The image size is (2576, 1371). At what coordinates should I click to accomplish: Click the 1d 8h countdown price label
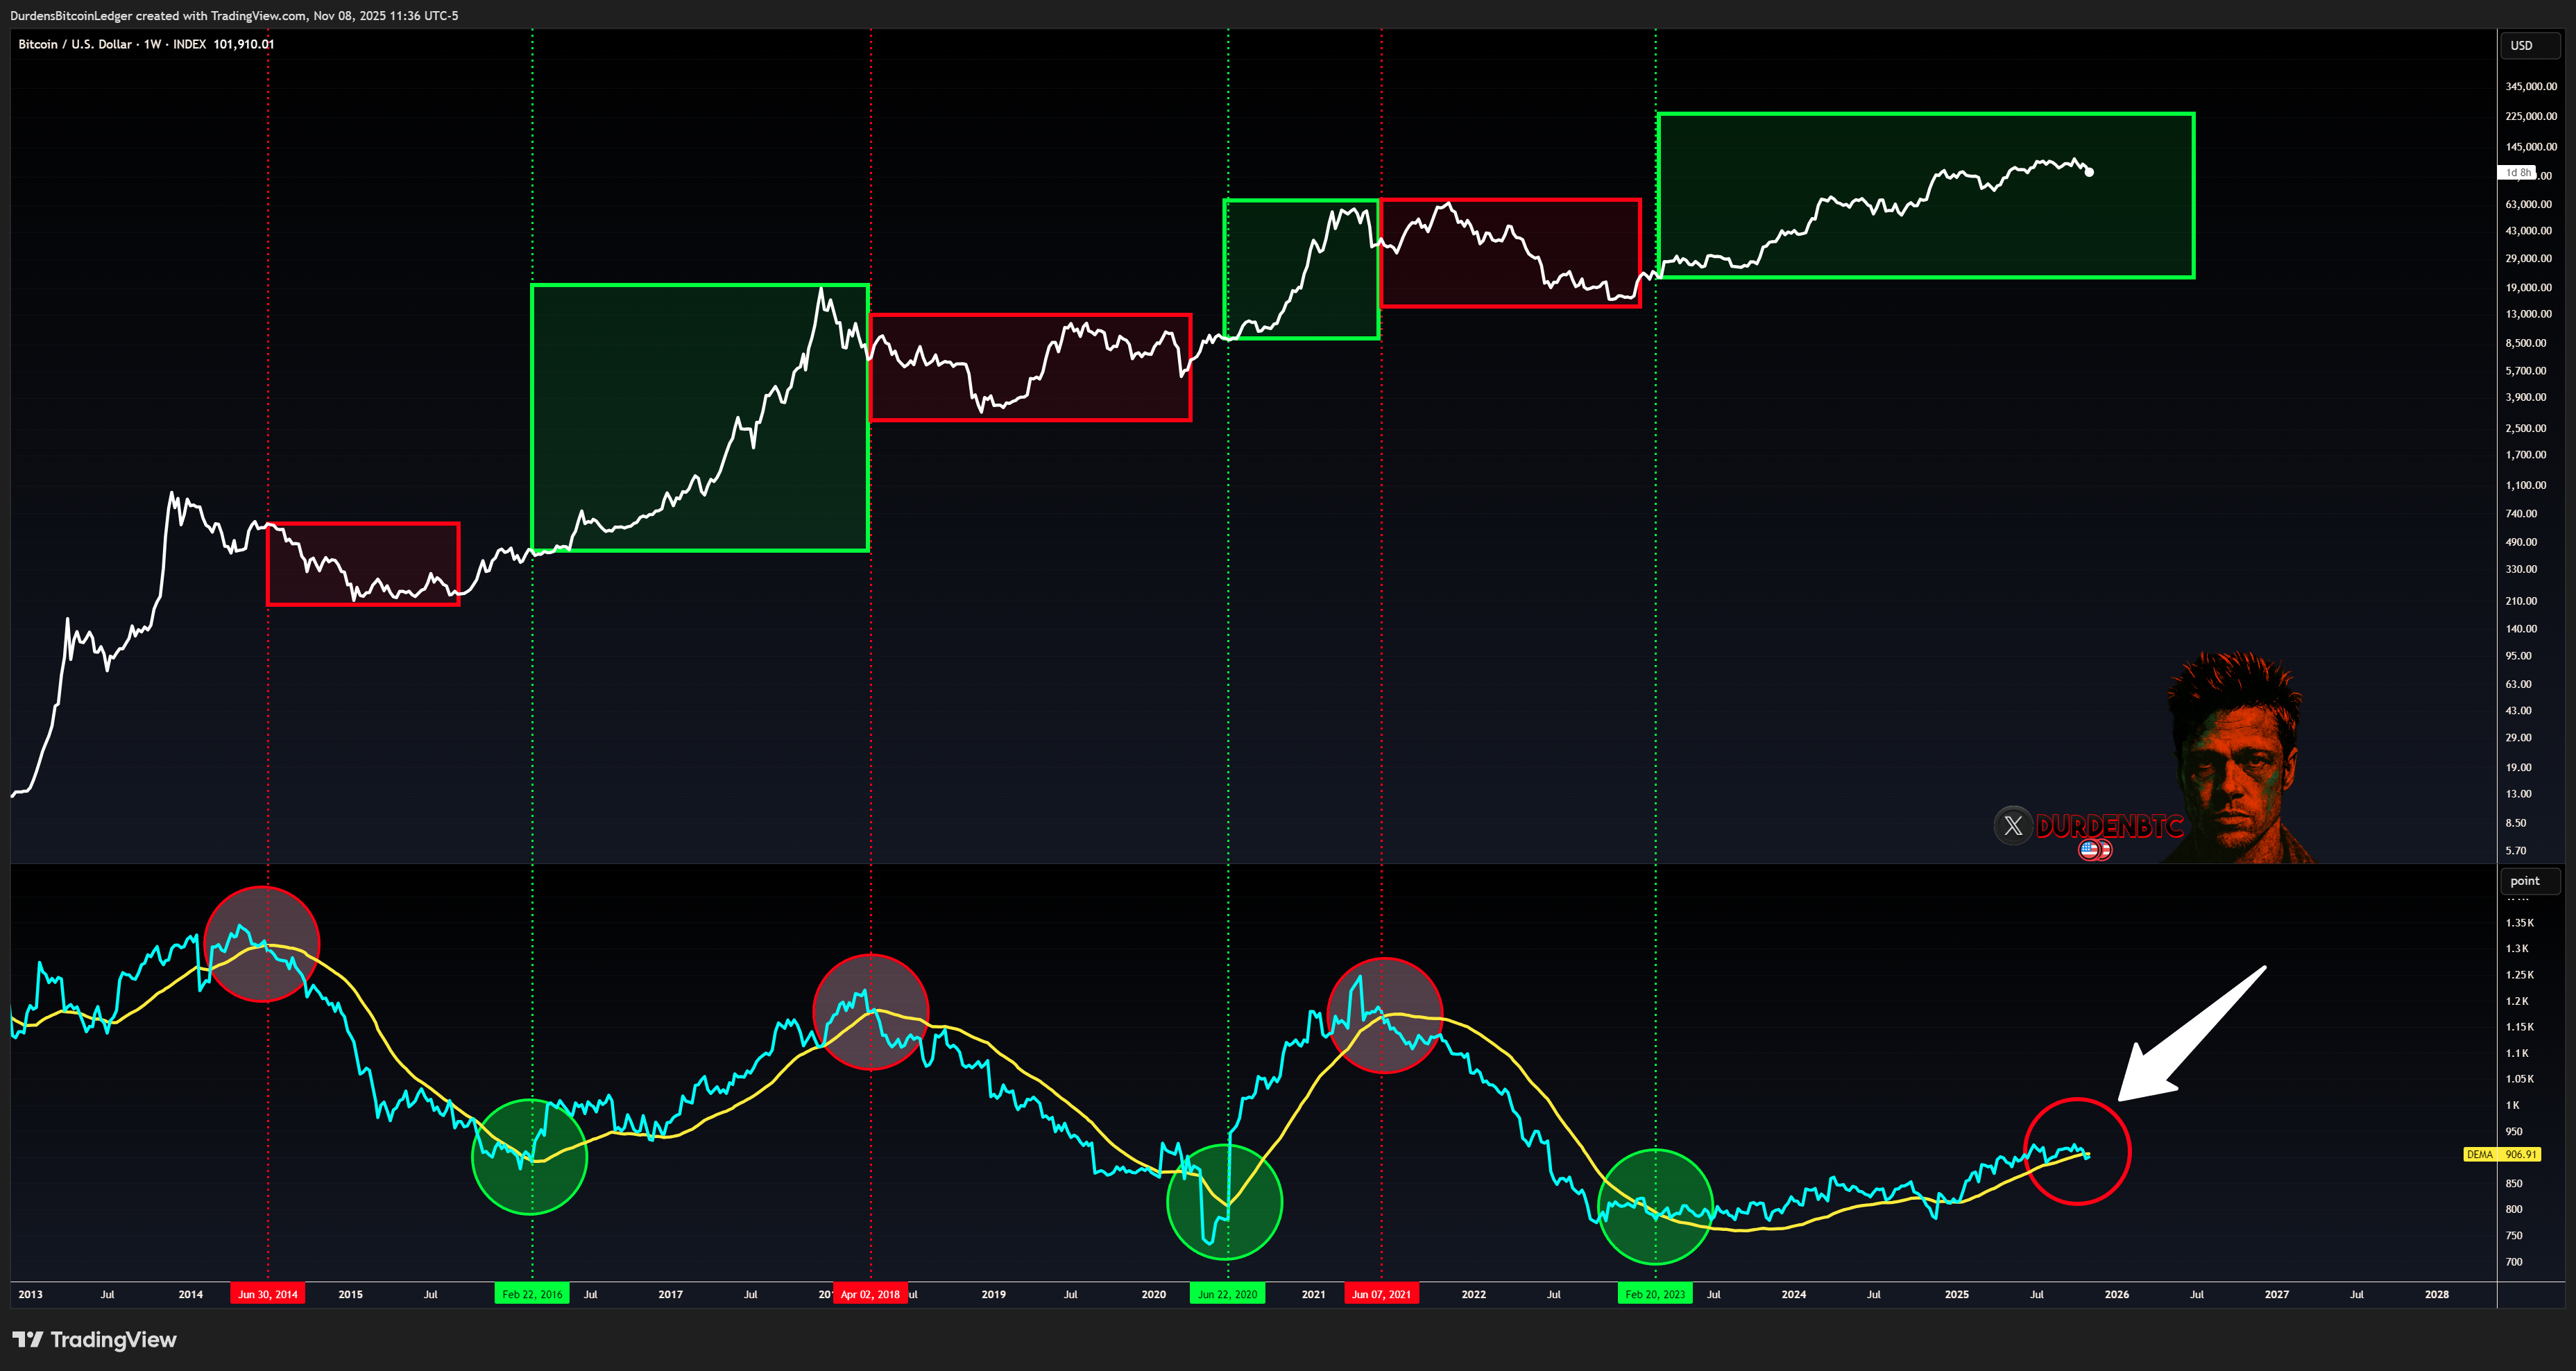[2518, 173]
